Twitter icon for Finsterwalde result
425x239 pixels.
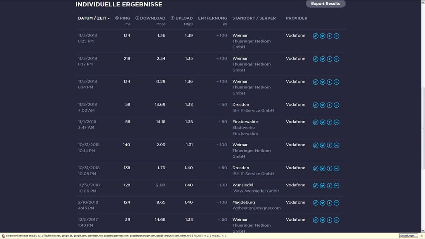322,122
